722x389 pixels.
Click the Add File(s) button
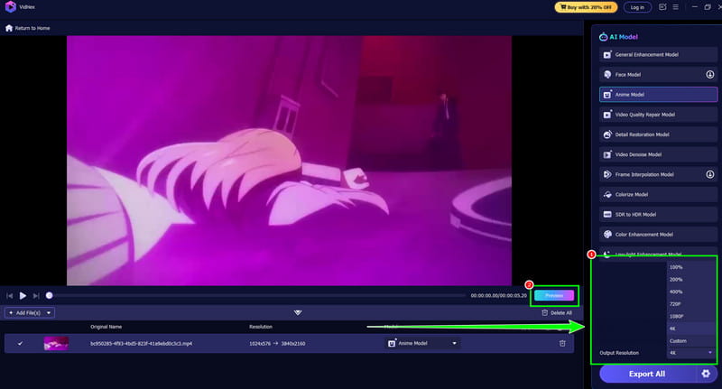[x=25, y=313]
